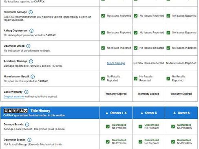Open the Minor Damage link
Image resolution: width=199 pixels, height=149 pixels.
tap(116, 63)
